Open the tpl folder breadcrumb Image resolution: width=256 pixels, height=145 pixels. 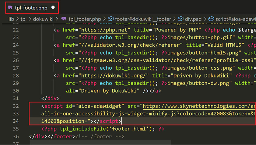point(23,19)
